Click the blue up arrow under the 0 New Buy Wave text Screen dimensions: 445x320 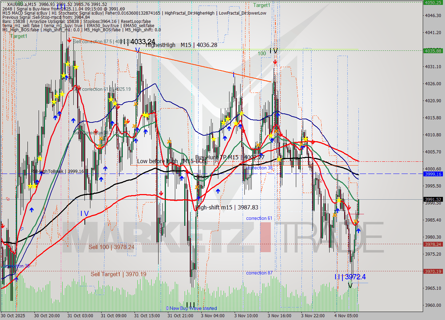click(x=199, y=198)
